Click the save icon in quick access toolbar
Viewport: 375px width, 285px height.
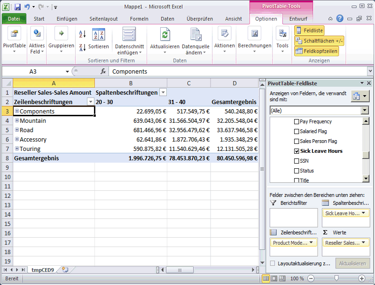point(17,7)
